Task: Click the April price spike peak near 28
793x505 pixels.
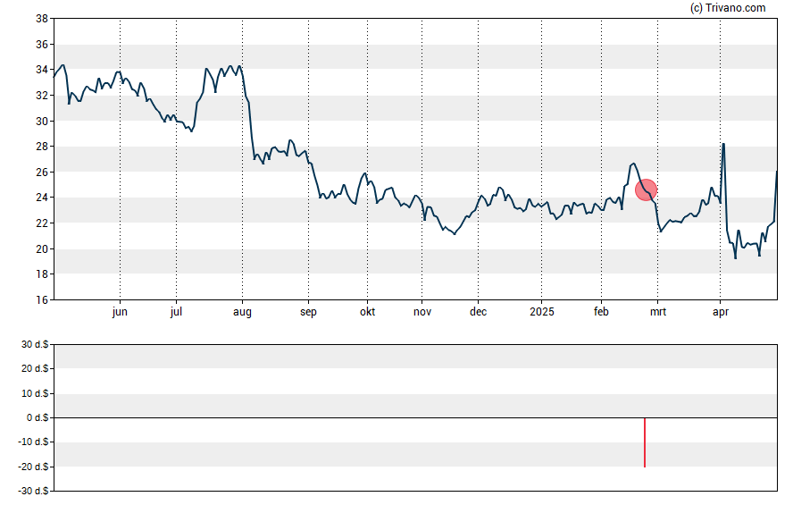Action: (723, 144)
